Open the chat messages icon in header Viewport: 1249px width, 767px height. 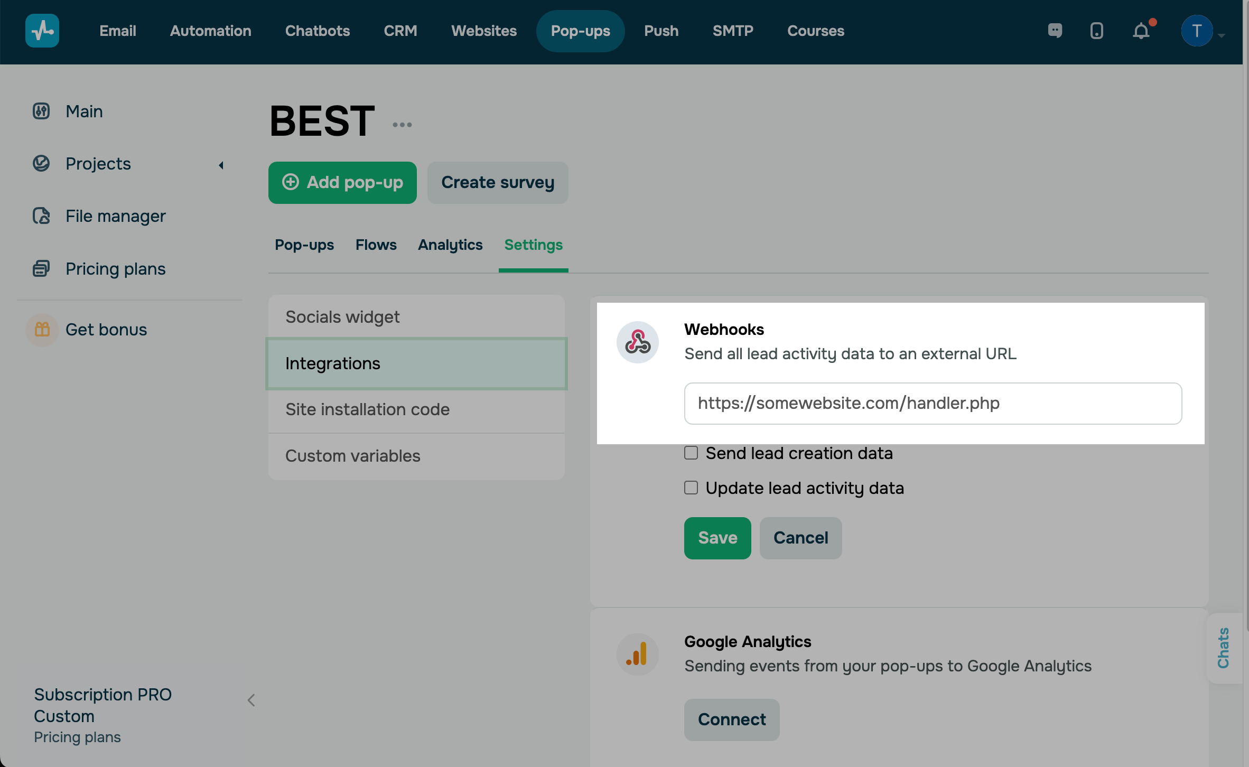point(1055,31)
